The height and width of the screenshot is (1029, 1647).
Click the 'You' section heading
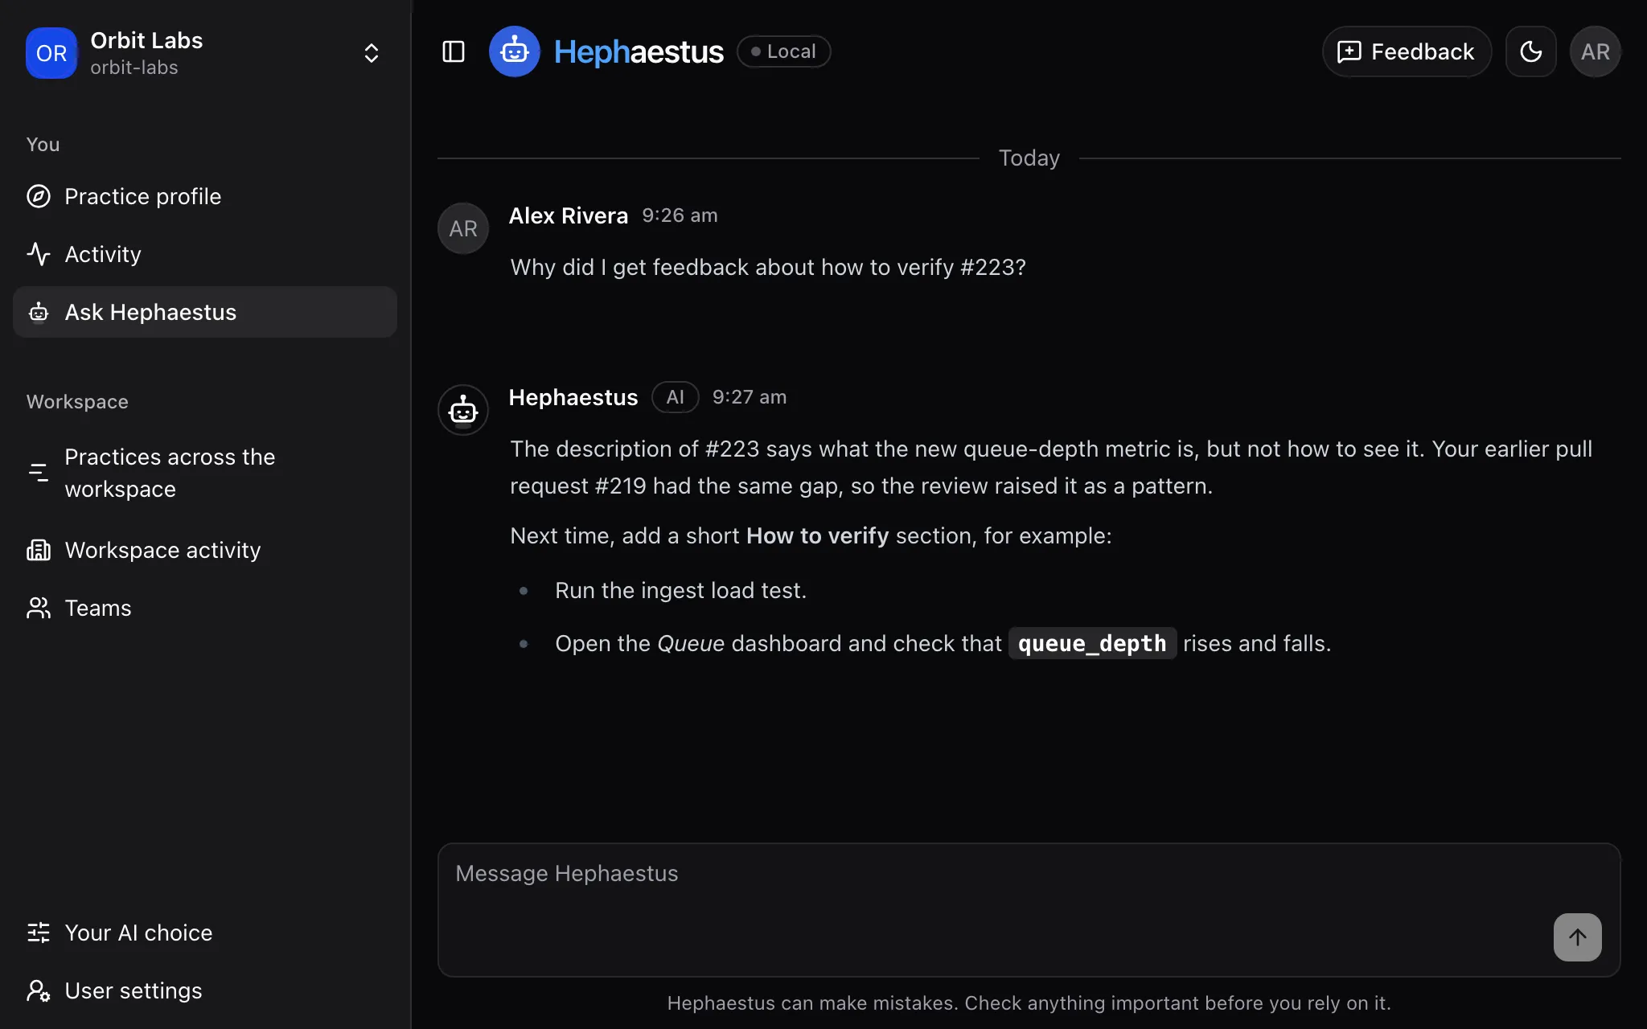pyautogui.click(x=43, y=145)
